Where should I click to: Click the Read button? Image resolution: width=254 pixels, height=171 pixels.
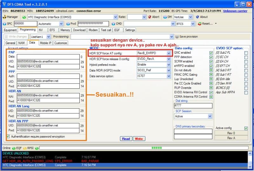[x=126, y=139]
